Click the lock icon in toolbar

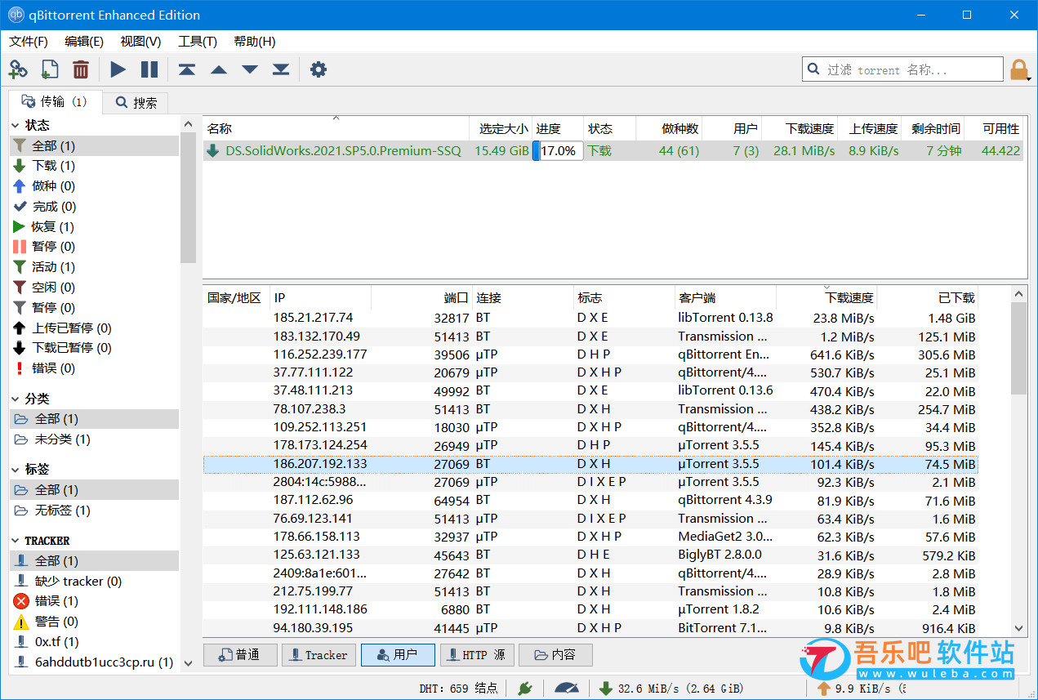tap(1019, 69)
